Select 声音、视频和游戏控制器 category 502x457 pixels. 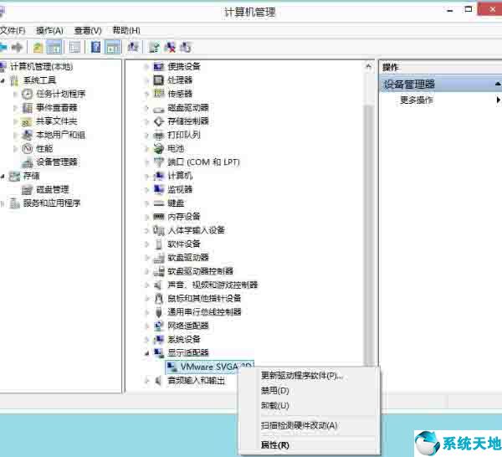pyautogui.click(x=213, y=285)
